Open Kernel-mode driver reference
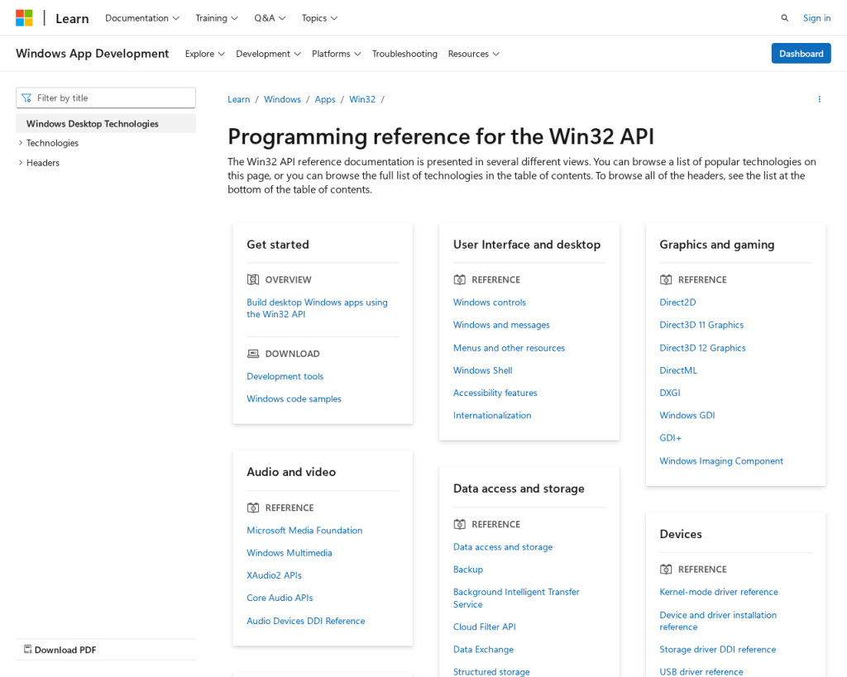Image resolution: width=847 pixels, height=677 pixels. pyautogui.click(x=719, y=592)
